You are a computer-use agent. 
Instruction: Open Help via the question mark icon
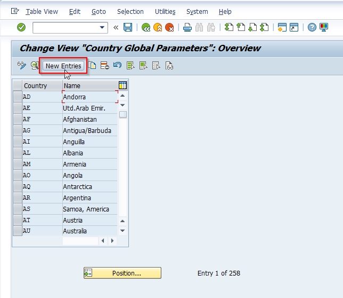[312, 27]
